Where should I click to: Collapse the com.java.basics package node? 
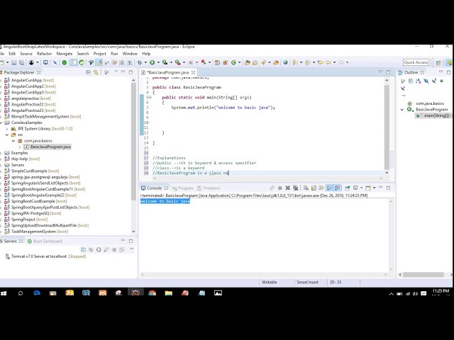coord(13,141)
